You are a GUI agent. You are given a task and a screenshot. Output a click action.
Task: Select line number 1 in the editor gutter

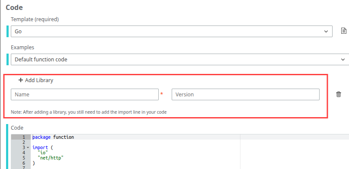24,137
